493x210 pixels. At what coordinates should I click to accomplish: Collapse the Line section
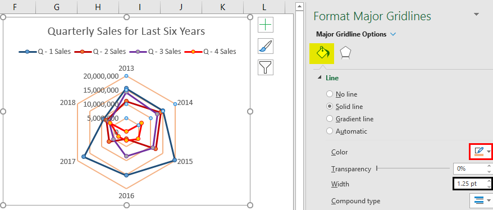click(319, 78)
